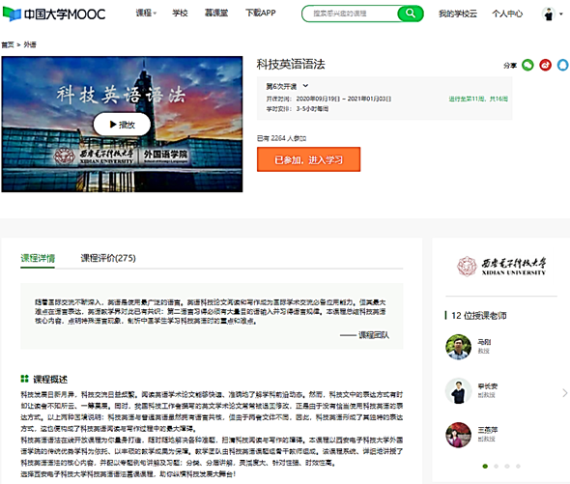The height and width of the screenshot is (484, 570).
Task: Click the green search magnifier button
Action: (x=411, y=14)
